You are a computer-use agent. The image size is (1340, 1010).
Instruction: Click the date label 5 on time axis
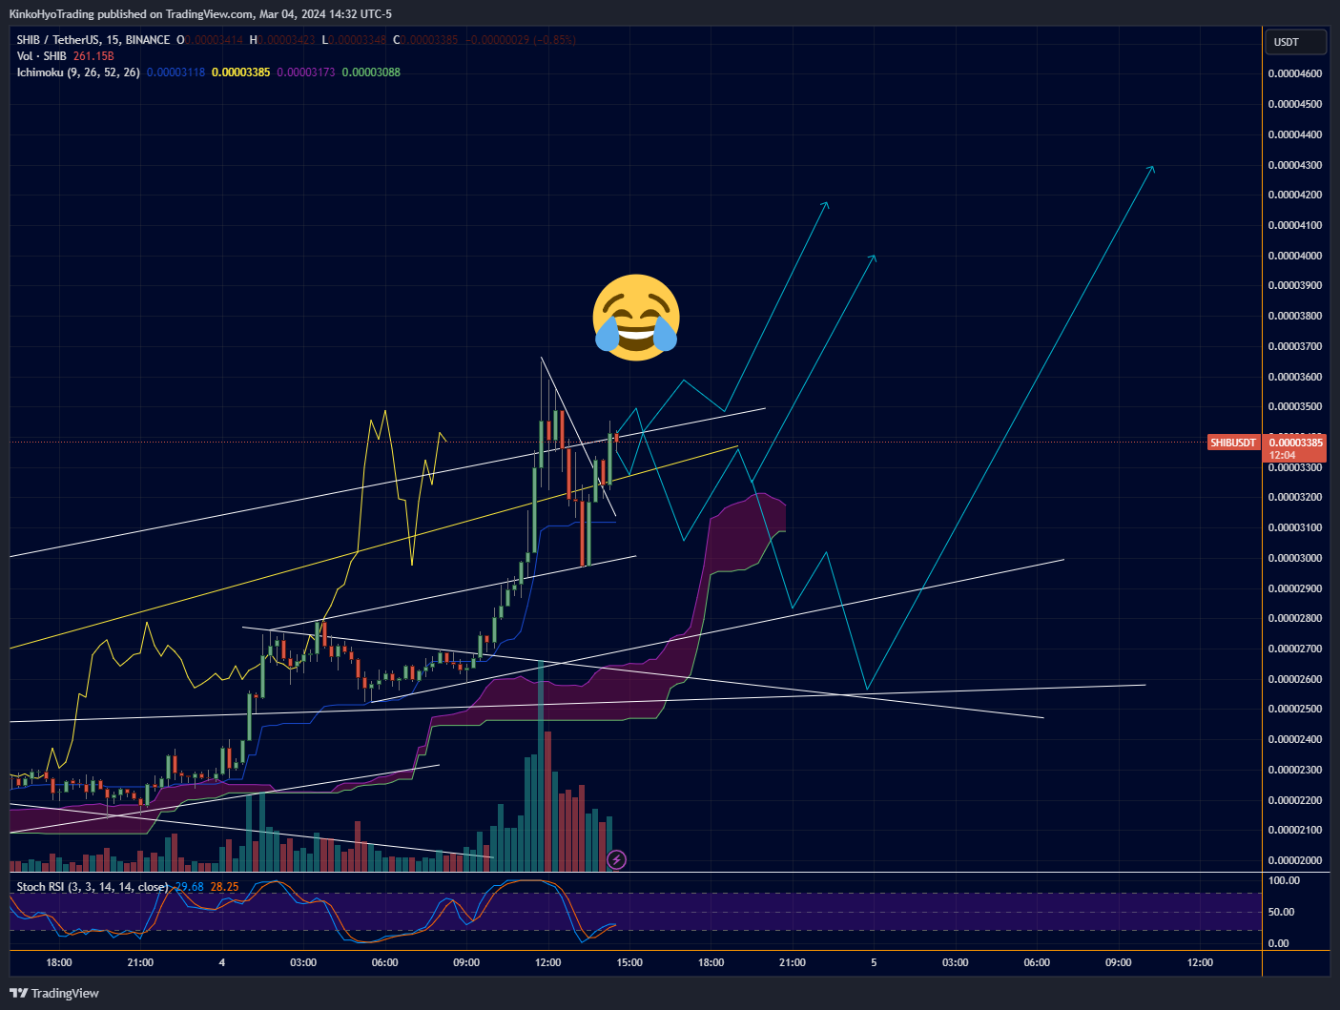[x=874, y=962]
